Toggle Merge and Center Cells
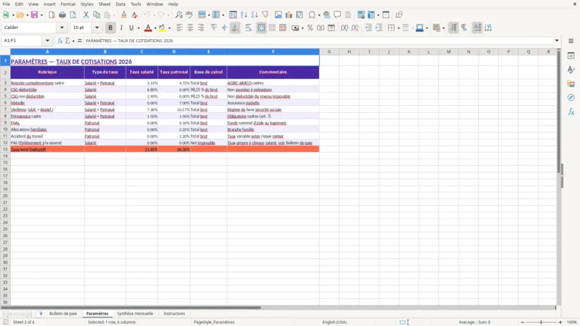This screenshot has height=326, width=580. click(261, 28)
